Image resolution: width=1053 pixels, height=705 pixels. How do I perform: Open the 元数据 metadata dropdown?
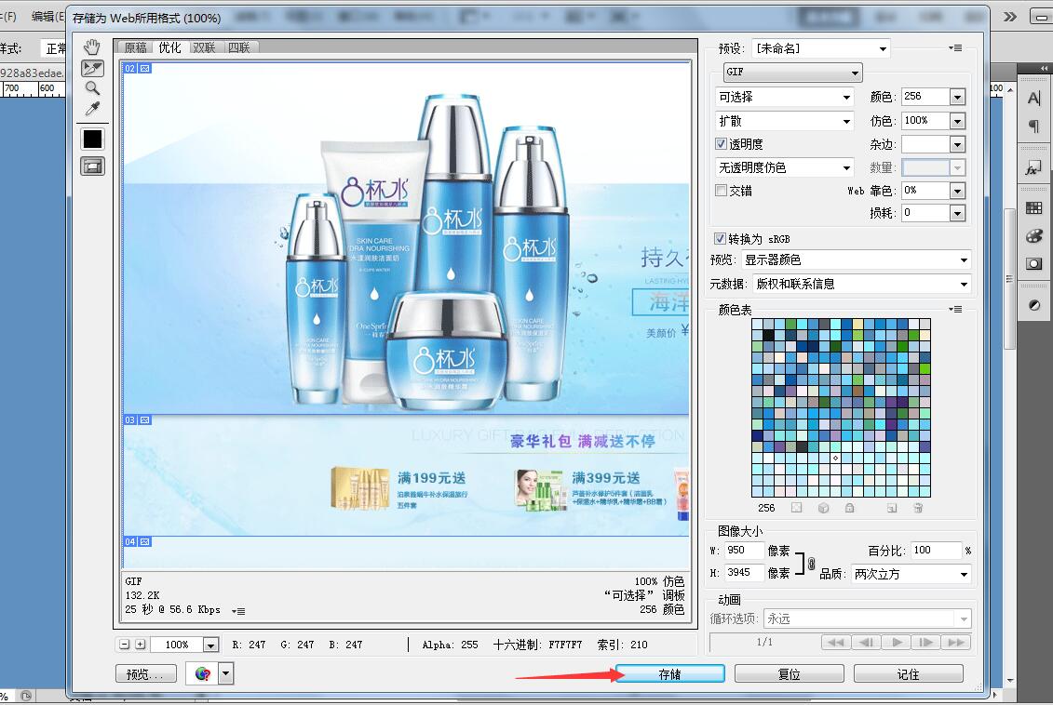(x=860, y=285)
